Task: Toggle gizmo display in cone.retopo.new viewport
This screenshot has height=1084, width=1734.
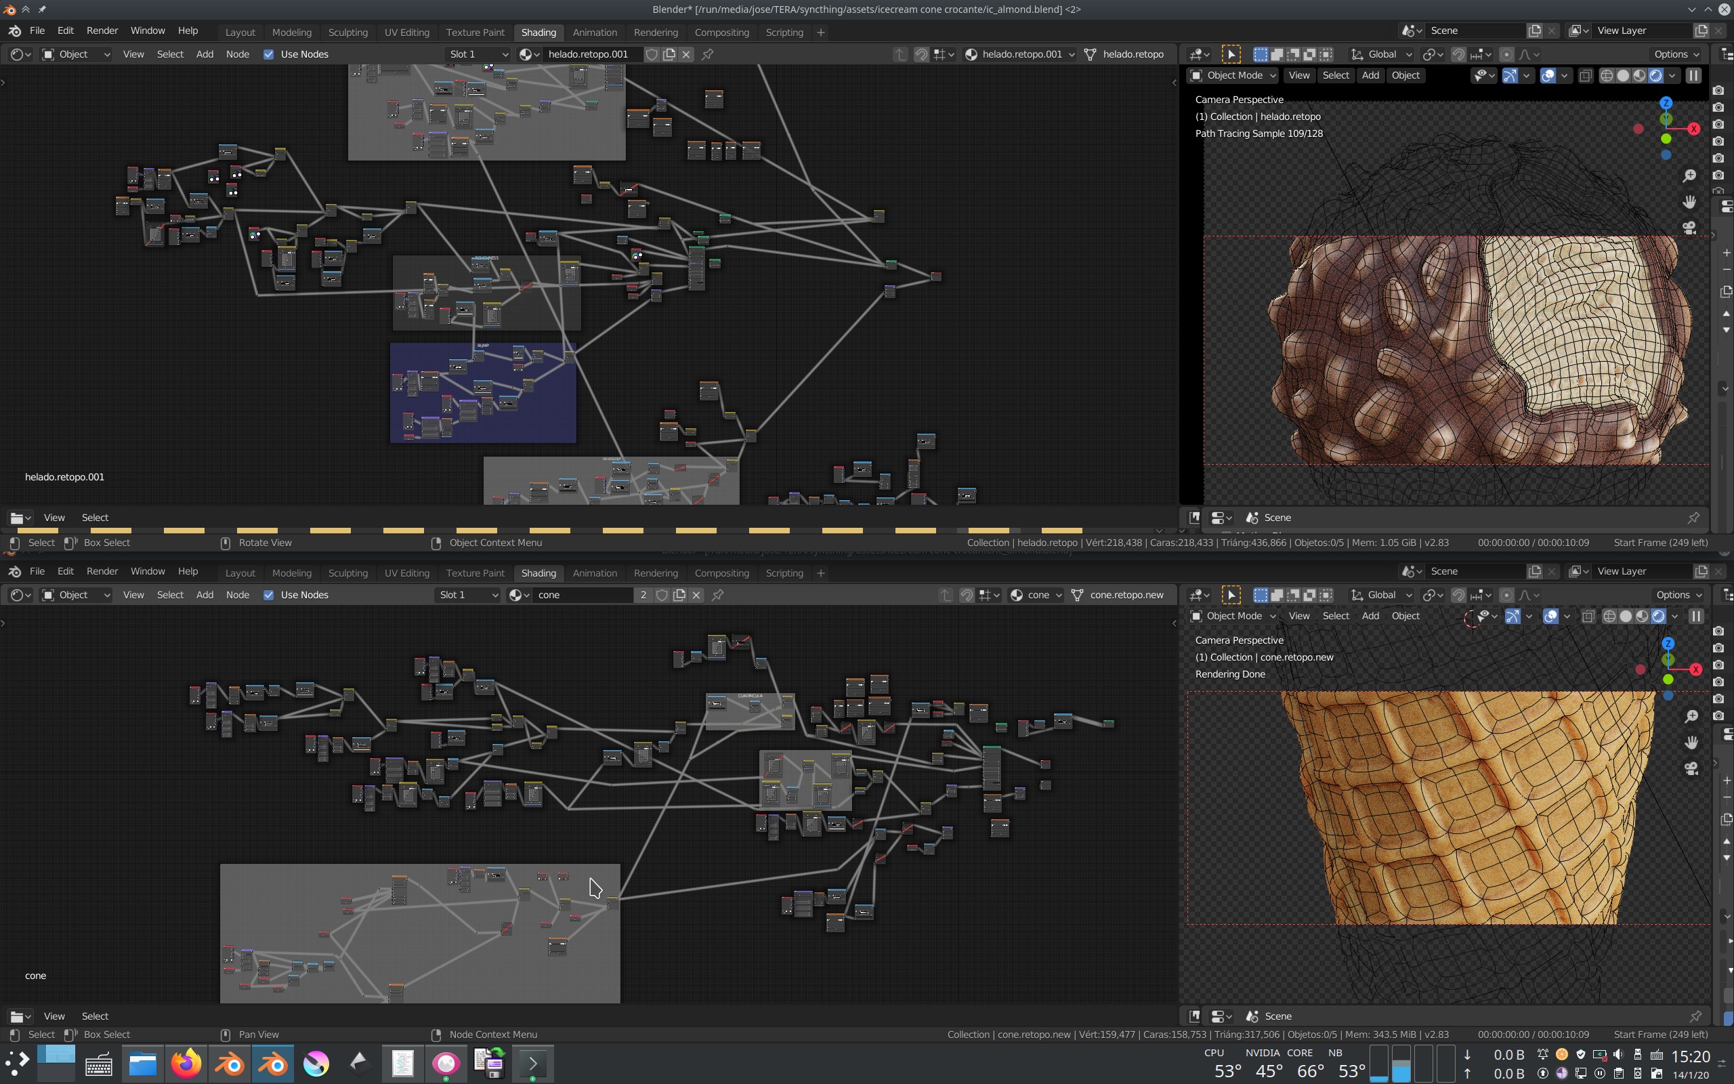Action: 1513,616
